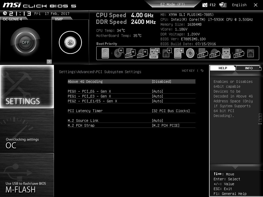Open the favorites heart menu icon
Image resolution: width=263 pixels, height=197 pixels.
coord(223,5)
